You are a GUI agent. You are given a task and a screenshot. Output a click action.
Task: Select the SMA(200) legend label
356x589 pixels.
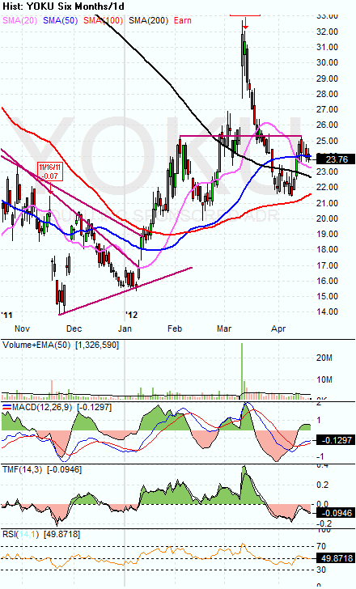click(149, 20)
